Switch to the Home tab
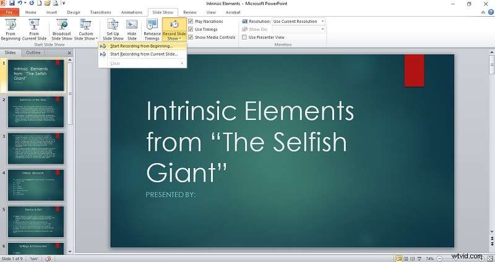Screen dimensions: 495x262 pyautogui.click(x=30, y=12)
